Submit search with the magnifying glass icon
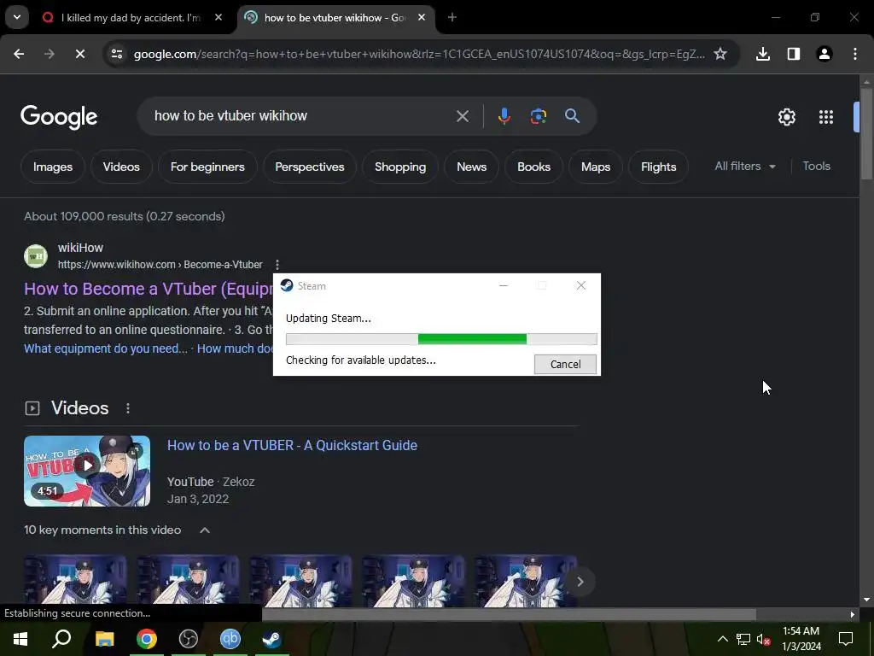The width and height of the screenshot is (874, 656). [572, 116]
